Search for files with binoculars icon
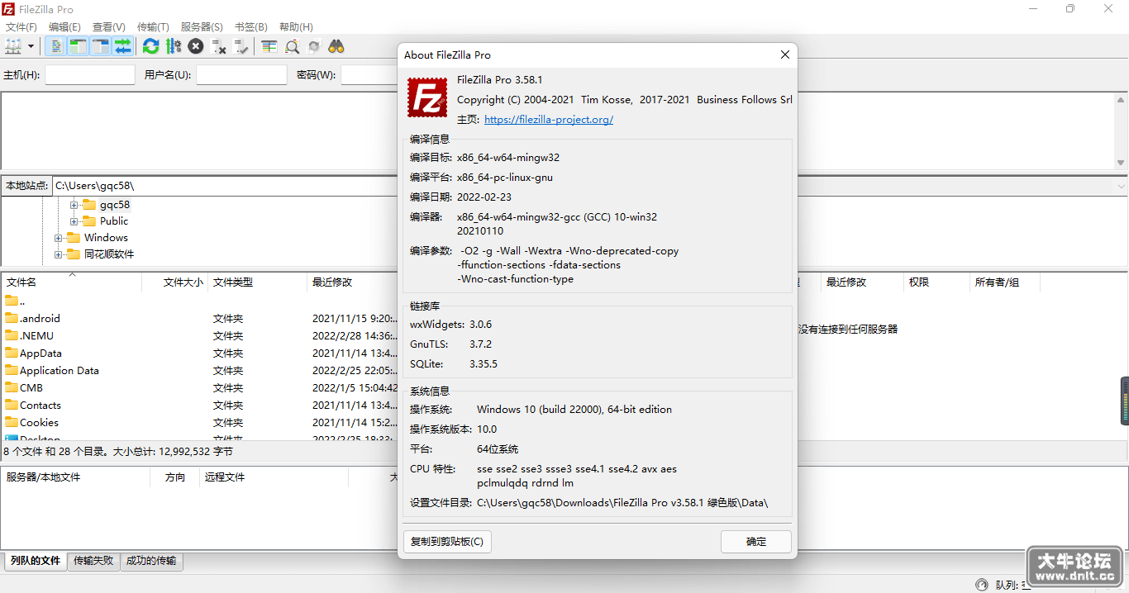This screenshot has height=593, width=1129. (336, 46)
